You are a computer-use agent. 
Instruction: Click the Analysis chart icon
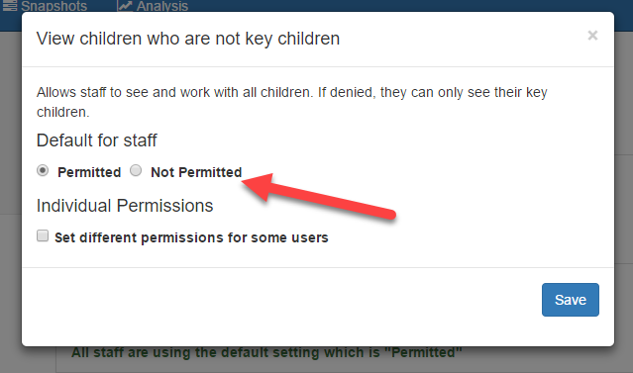coord(125,5)
